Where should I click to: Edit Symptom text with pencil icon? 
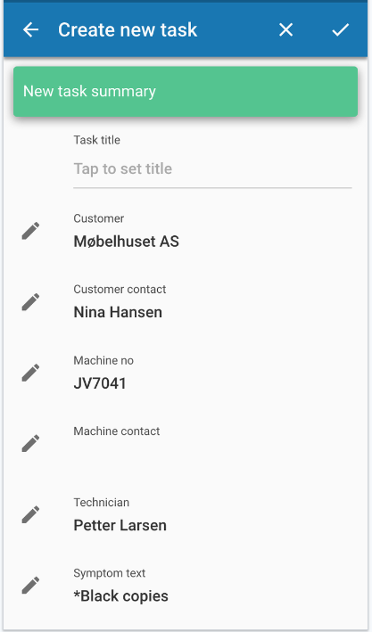pyautogui.click(x=30, y=586)
